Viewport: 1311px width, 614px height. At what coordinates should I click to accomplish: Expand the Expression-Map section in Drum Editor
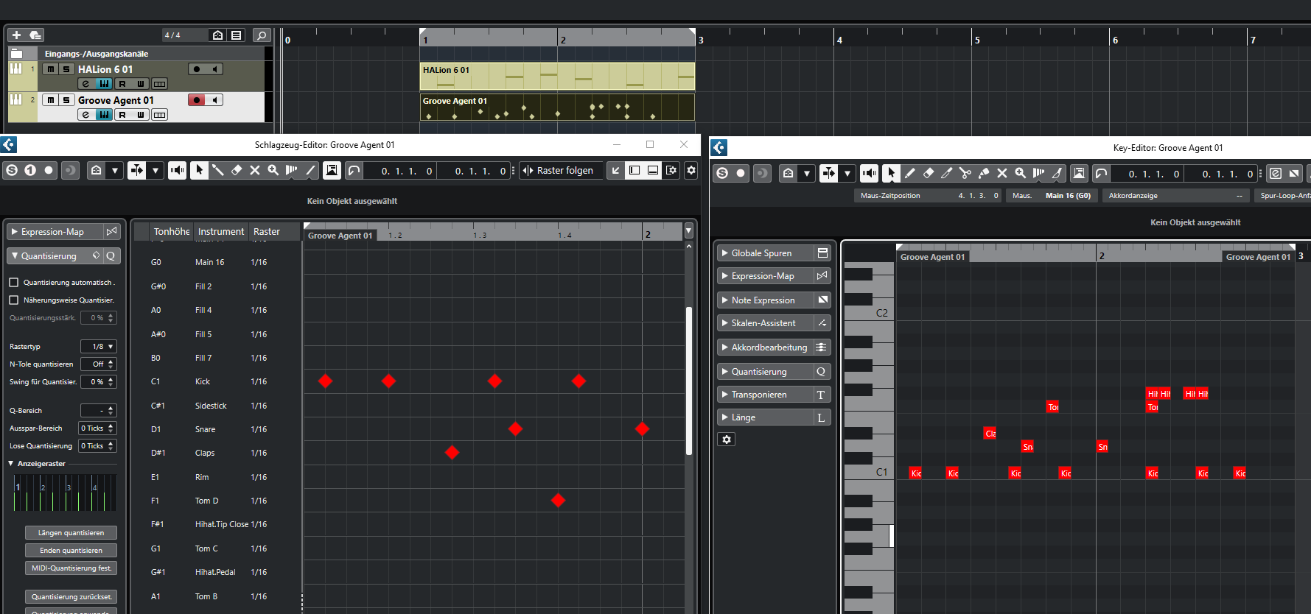tap(14, 232)
